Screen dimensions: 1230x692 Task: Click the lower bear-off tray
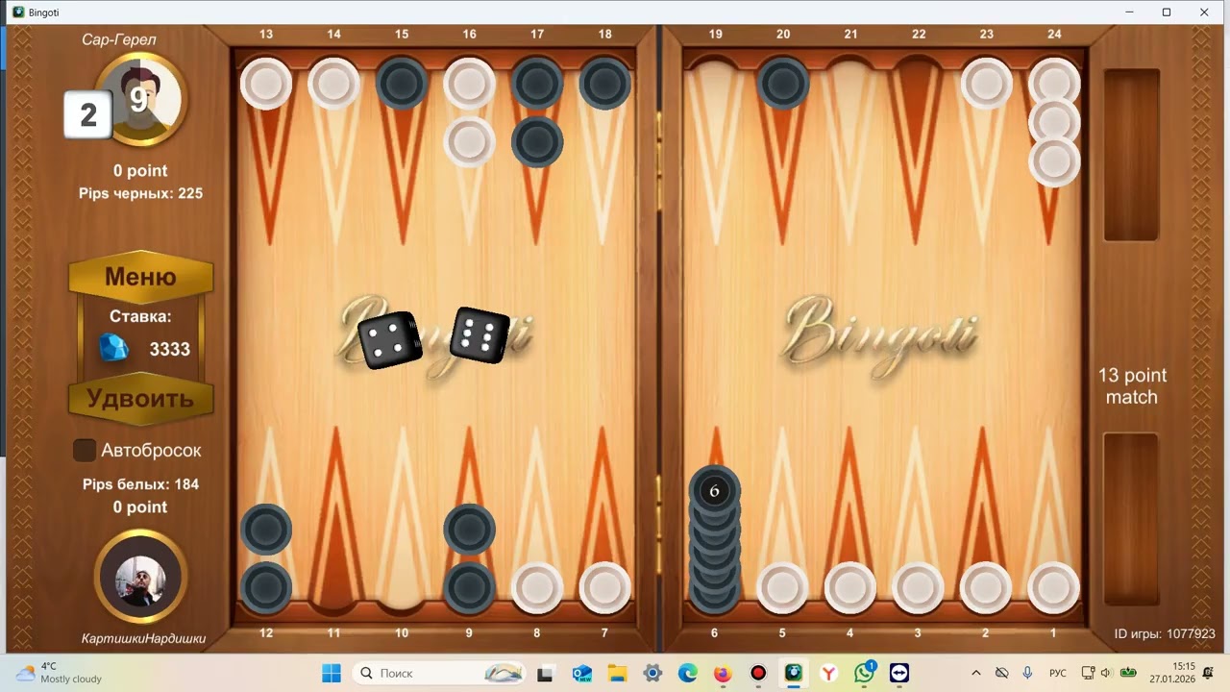1131,519
